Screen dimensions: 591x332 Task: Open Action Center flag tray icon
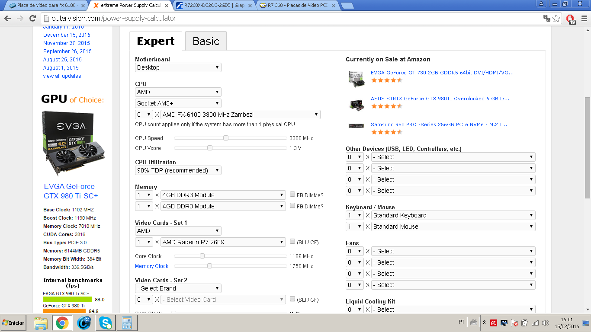514,322
